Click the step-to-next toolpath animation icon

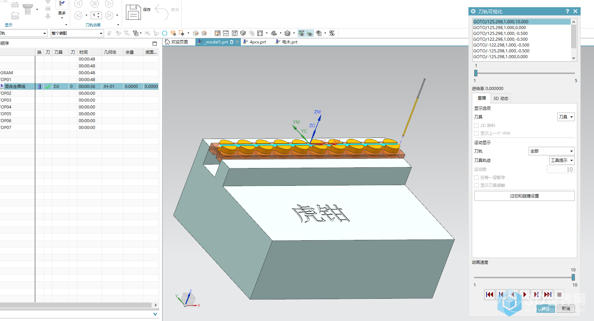point(109,15)
